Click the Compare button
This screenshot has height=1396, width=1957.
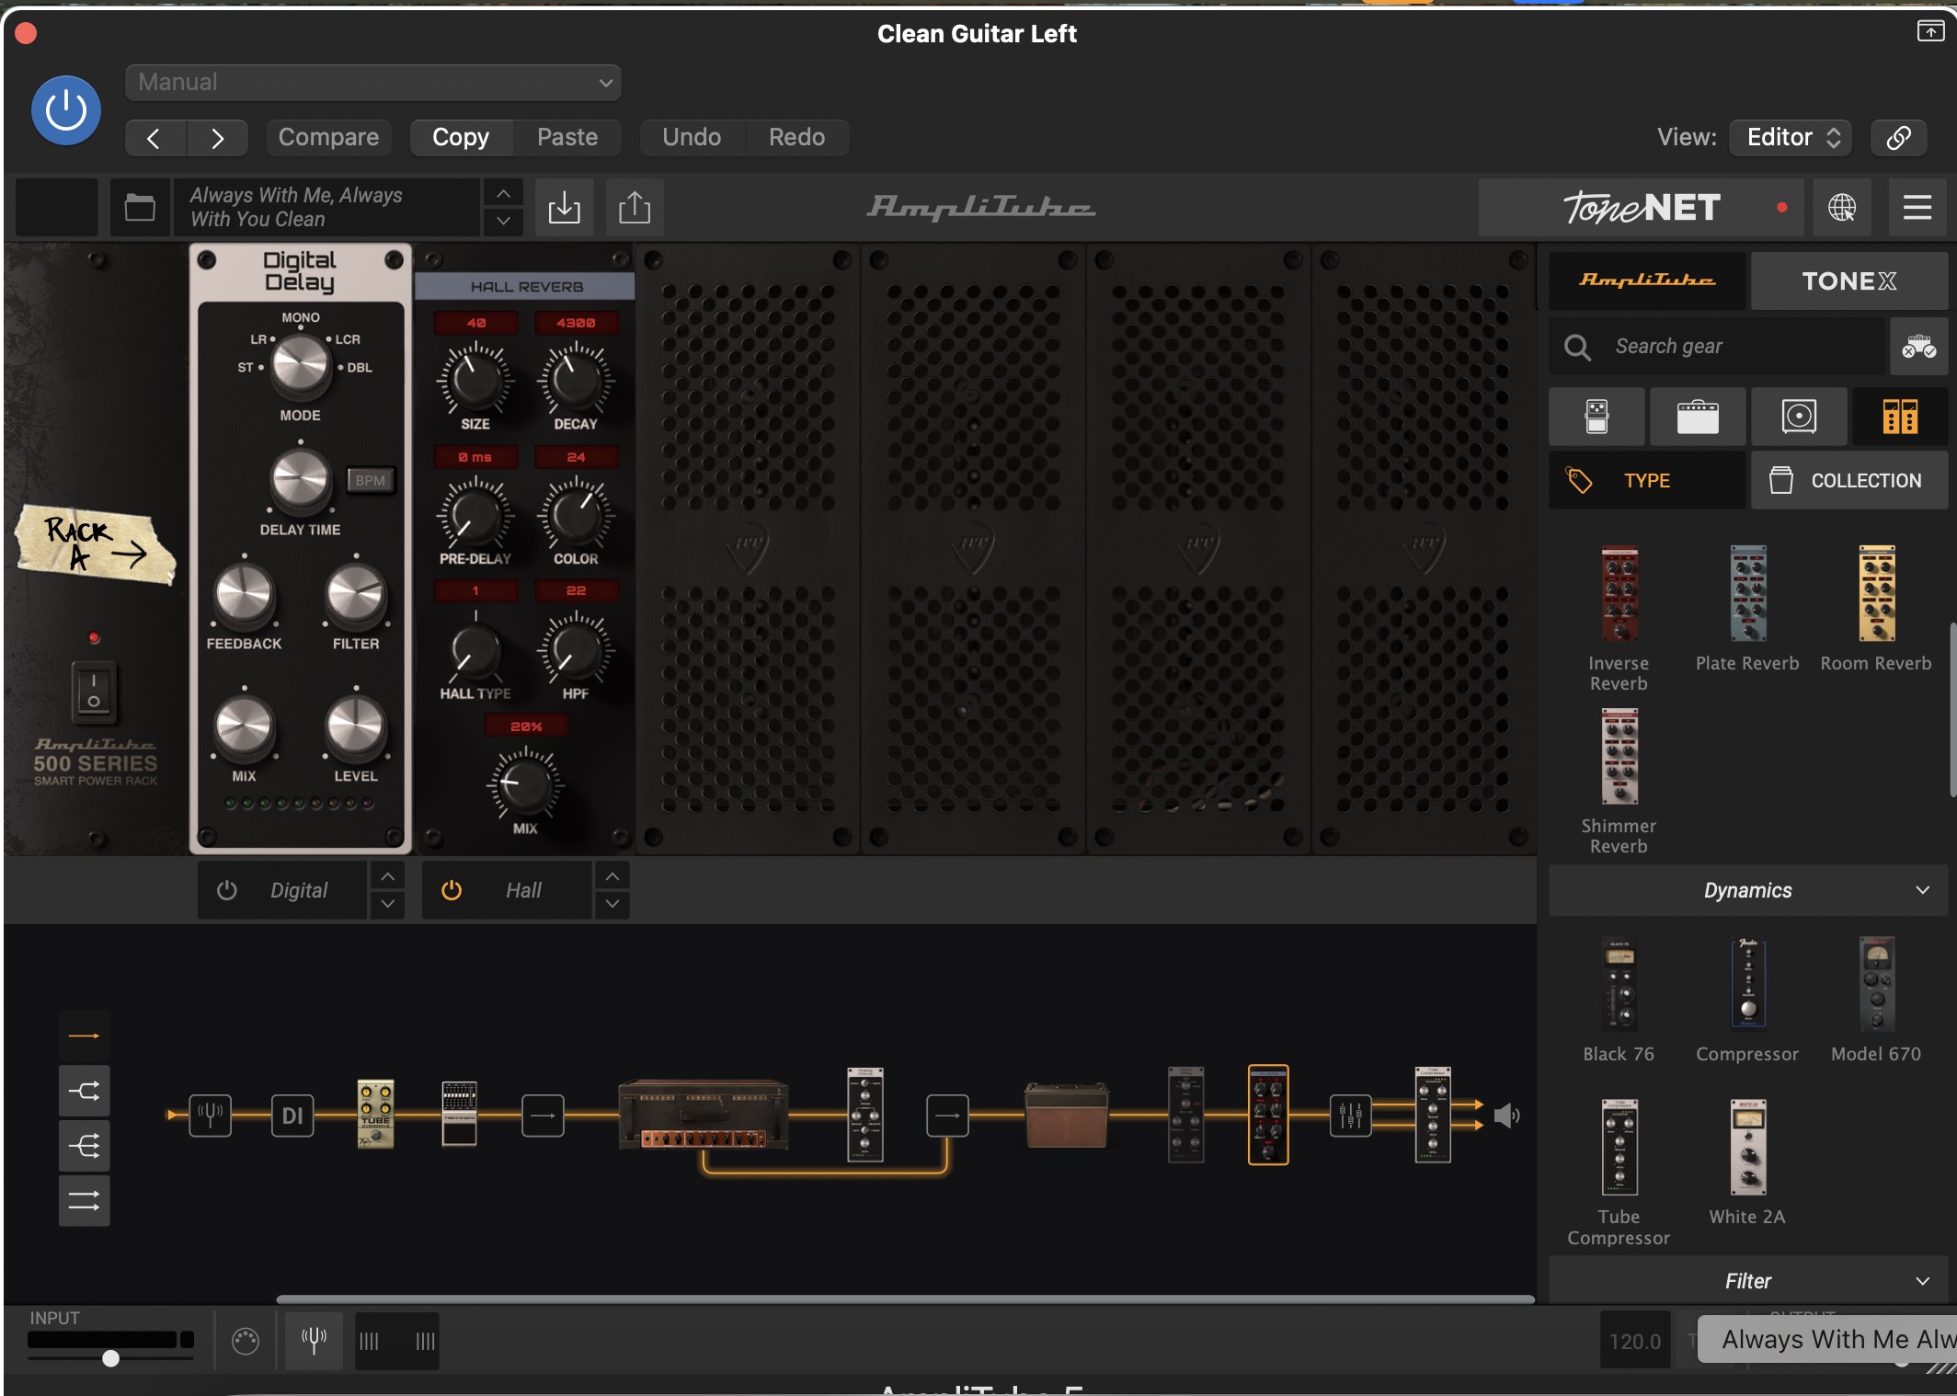coord(328,137)
